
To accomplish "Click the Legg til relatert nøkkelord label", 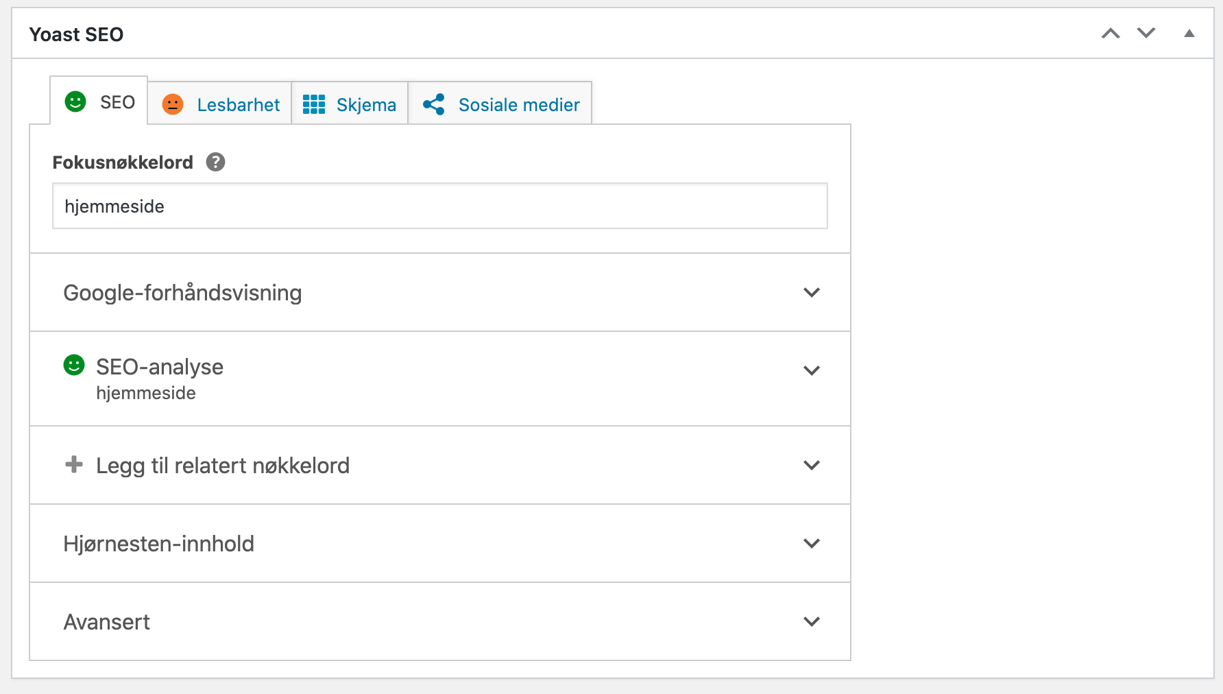I will pyautogui.click(x=223, y=466).
